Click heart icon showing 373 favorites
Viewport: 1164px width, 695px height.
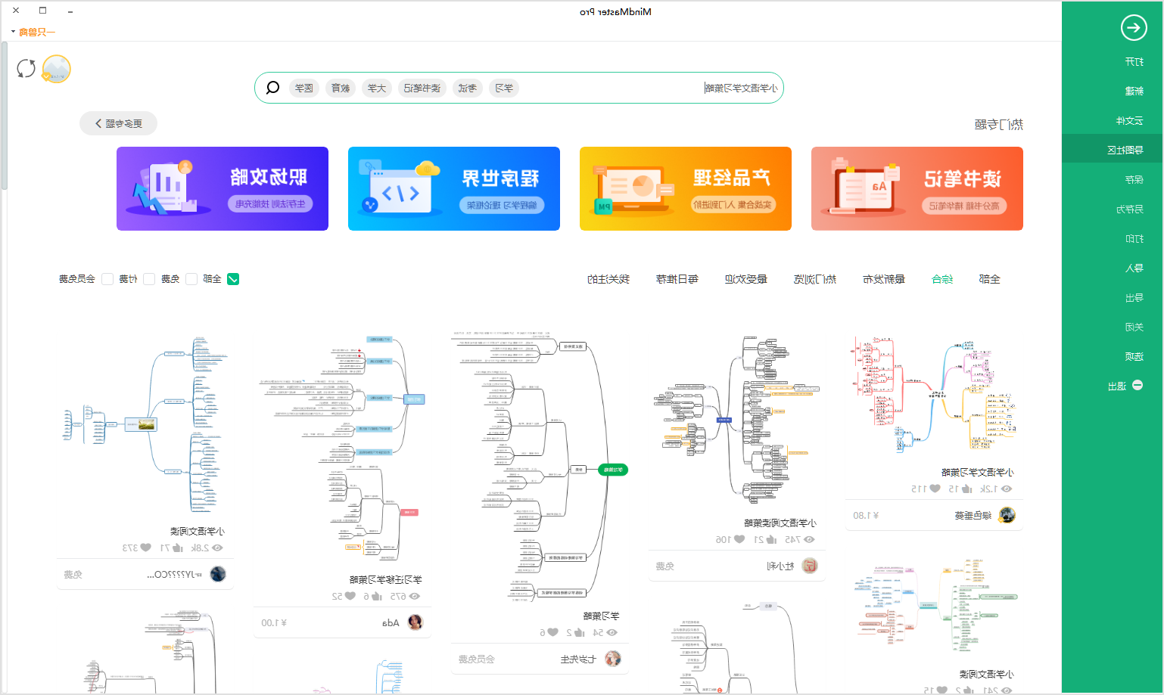(x=145, y=548)
